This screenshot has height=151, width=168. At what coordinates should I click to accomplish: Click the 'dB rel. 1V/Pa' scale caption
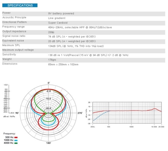point(9,117)
